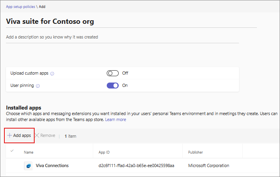Click the Microsoft Corporation publisher cell
This screenshot has height=177, width=280.
[x=208, y=165]
